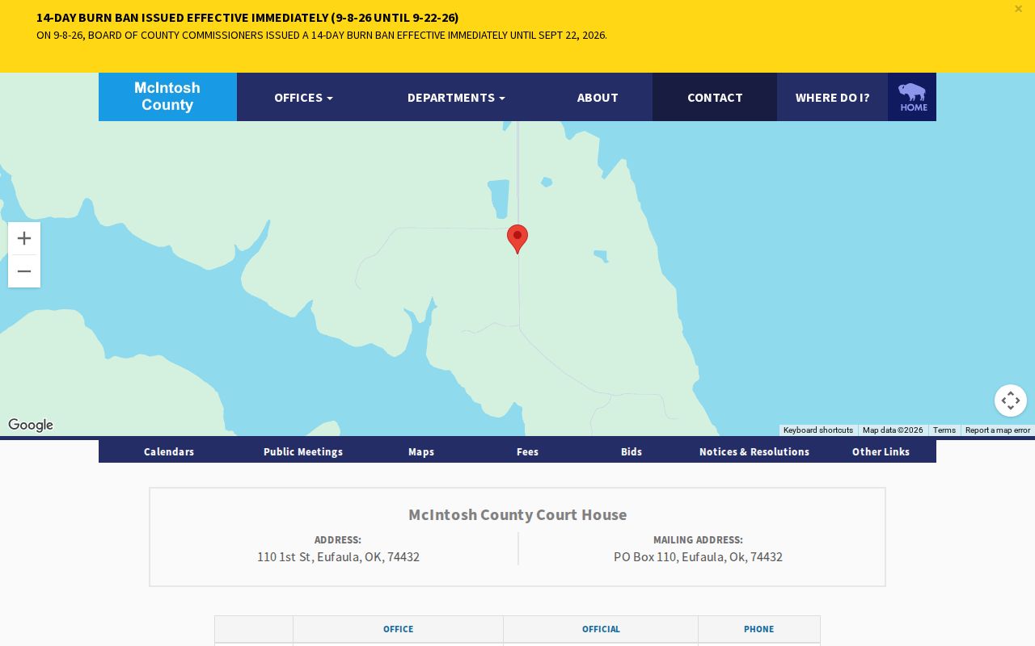
Task: Open the Fees link
Action: click(x=527, y=451)
